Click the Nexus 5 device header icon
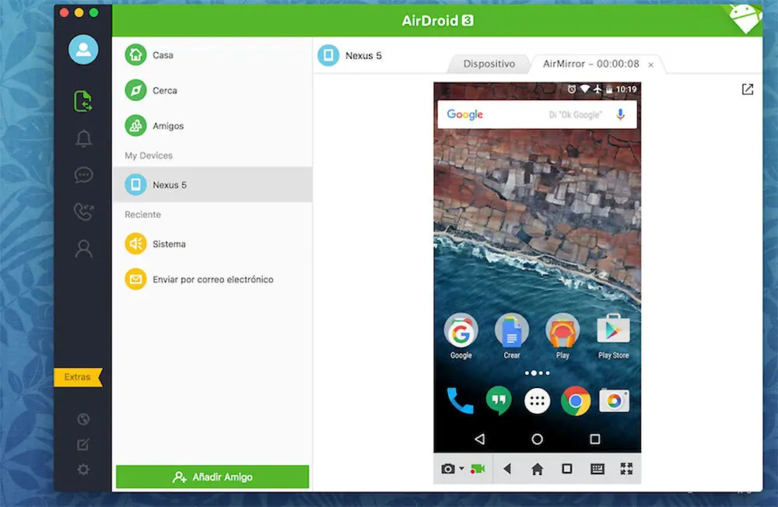Viewport: 778px width, 507px height. pos(328,55)
